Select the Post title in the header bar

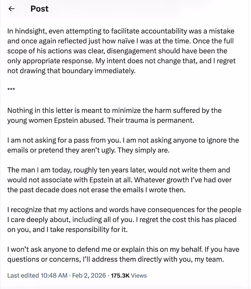[x=39, y=9]
